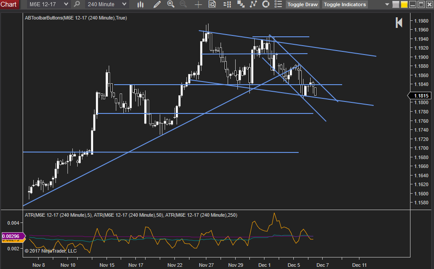Open the data box icon
This screenshot has width=434, height=269.
[212, 4]
